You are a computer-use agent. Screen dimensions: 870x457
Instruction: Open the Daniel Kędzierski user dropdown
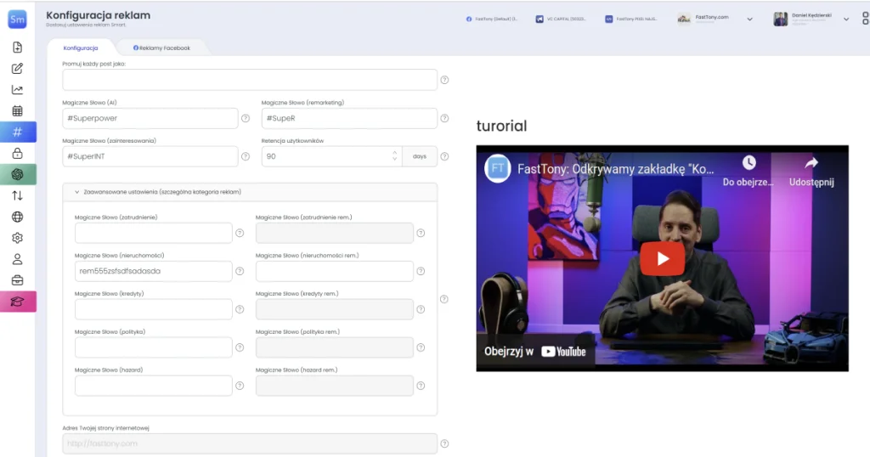(845, 19)
